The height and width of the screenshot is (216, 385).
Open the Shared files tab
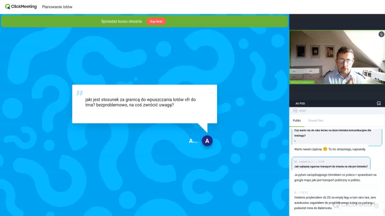(316, 121)
